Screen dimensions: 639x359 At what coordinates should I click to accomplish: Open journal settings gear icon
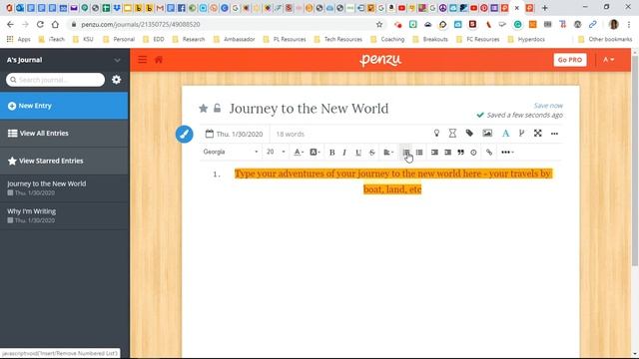coord(117,80)
